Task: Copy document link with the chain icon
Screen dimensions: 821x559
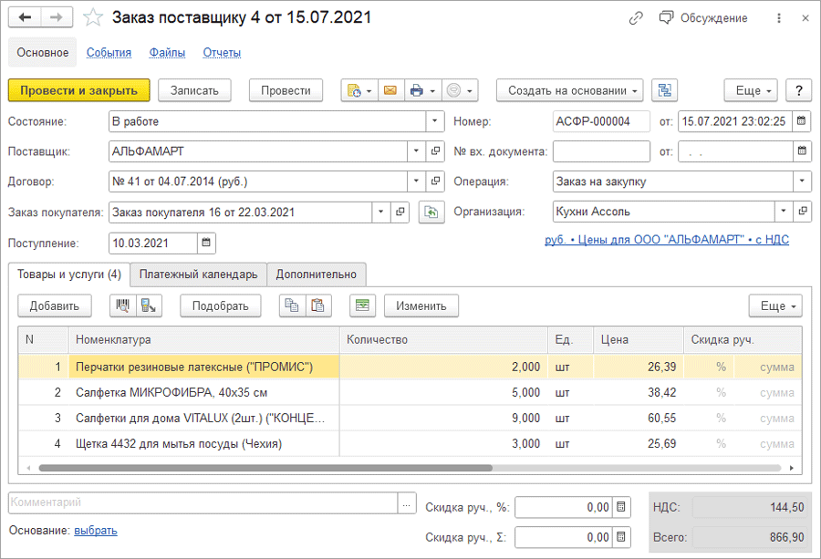Action: click(636, 18)
